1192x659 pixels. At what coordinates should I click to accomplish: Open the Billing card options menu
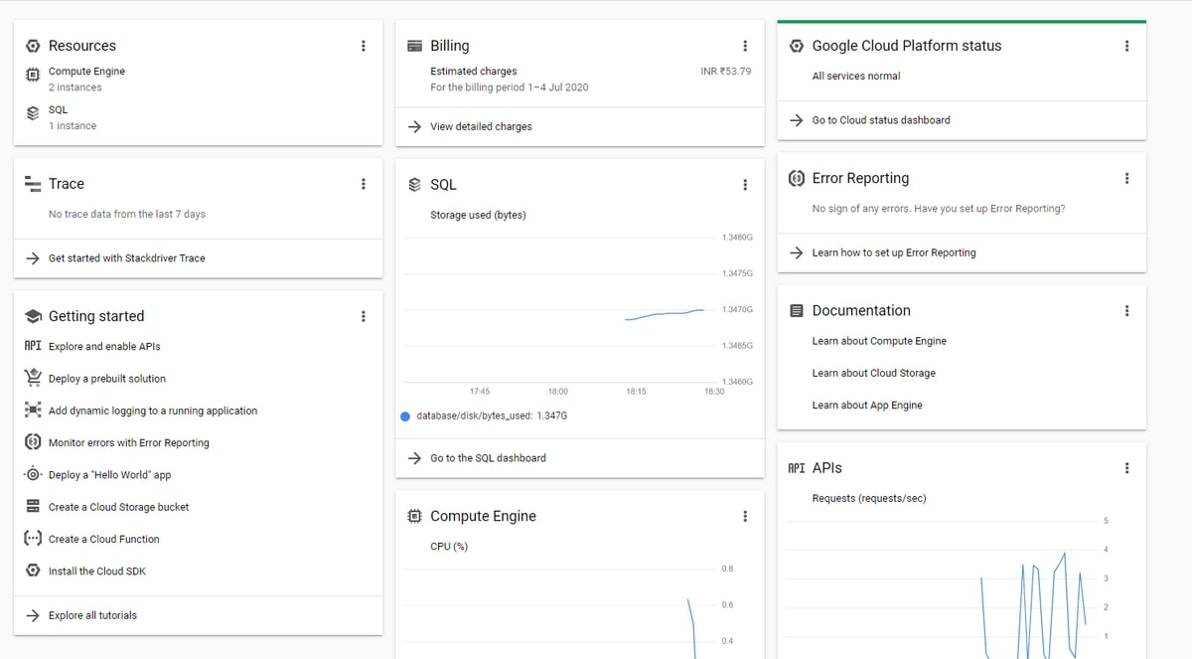pos(745,46)
